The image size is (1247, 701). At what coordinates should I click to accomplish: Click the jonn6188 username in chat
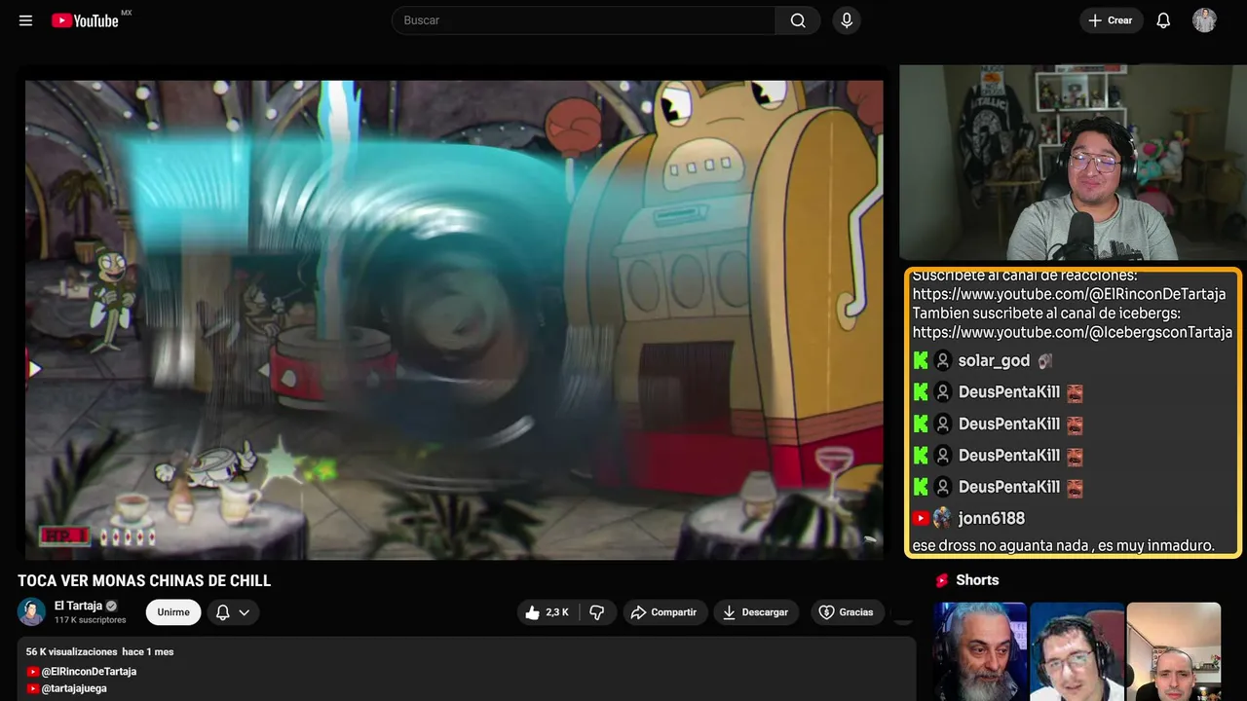[x=992, y=519]
